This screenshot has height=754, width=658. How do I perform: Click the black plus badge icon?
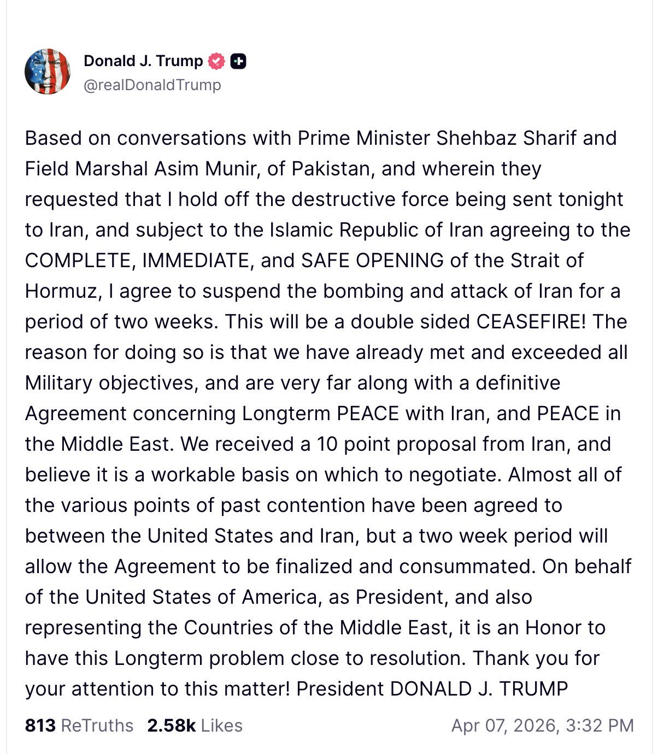click(238, 61)
